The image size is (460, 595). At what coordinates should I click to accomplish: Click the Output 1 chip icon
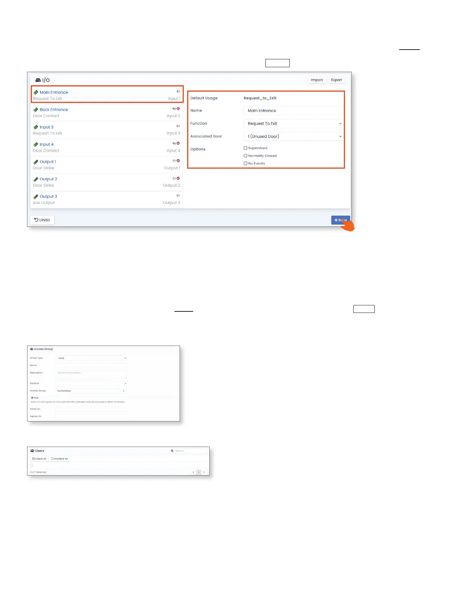[x=36, y=162]
